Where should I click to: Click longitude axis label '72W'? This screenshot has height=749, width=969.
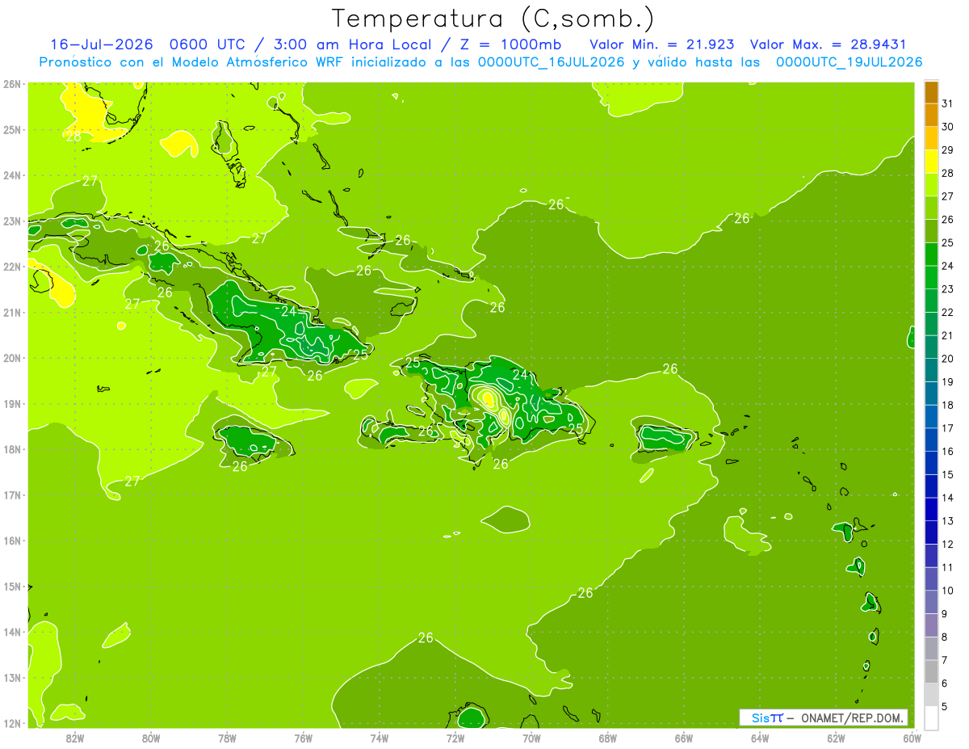(455, 738)
